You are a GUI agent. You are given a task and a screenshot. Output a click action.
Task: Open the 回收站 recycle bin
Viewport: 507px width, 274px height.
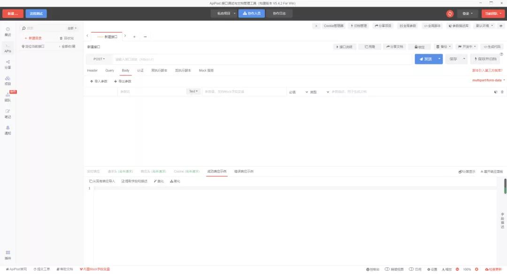click(67, 38)
